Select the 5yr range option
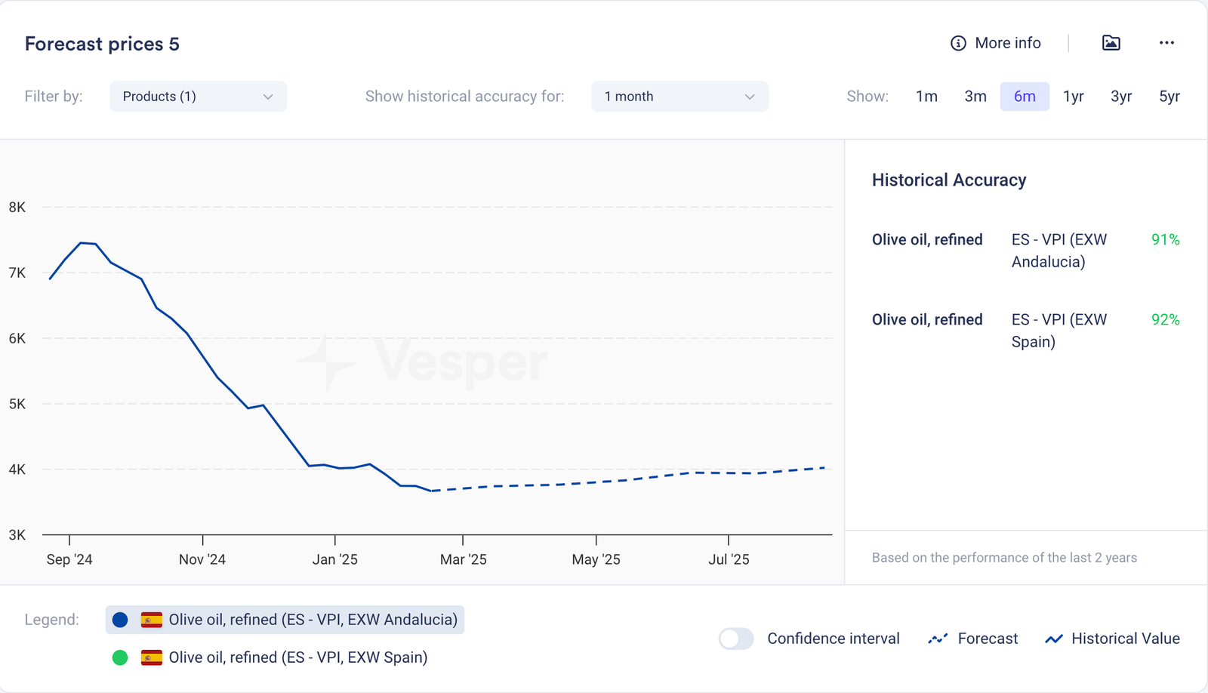Viewport: 1208px width, 693px height. (1169, 97)
